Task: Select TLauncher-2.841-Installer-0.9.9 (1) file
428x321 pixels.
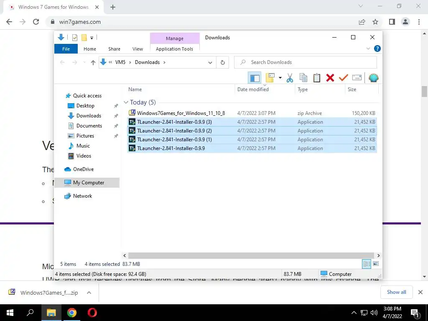Action: pos(252,140)
